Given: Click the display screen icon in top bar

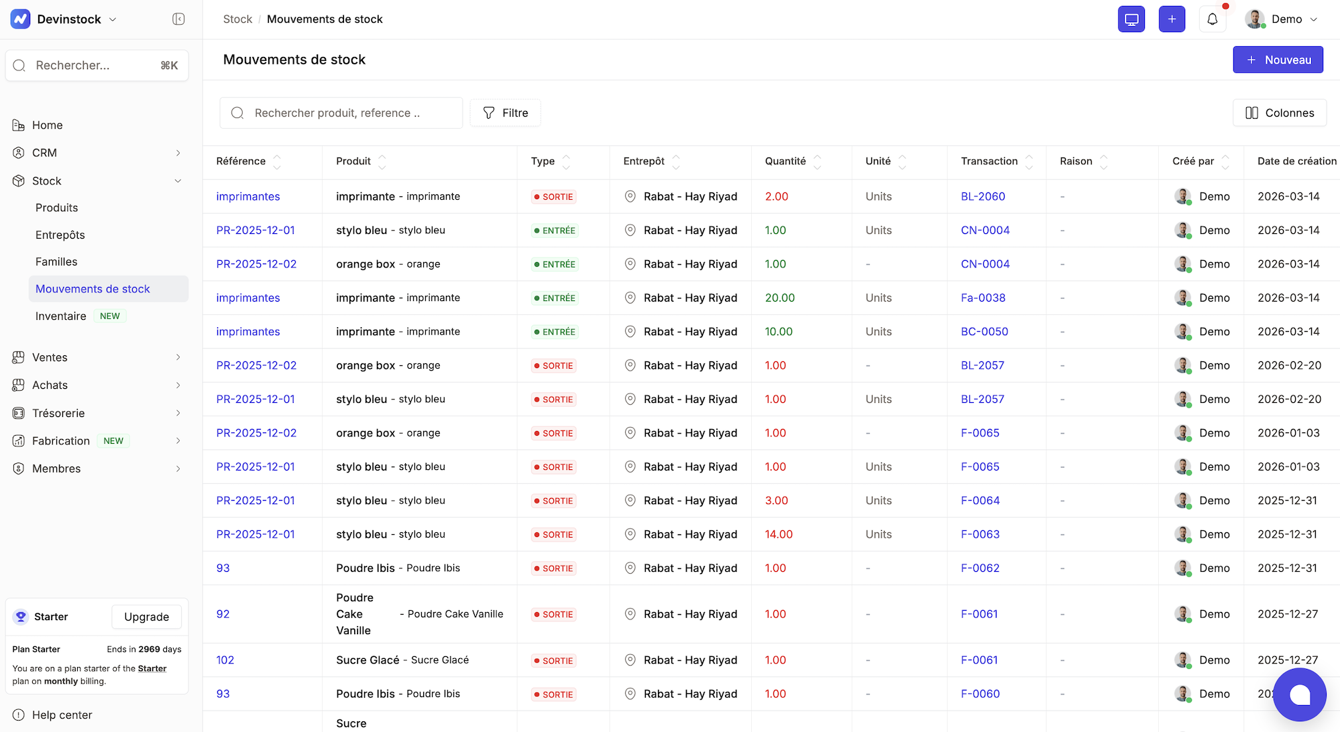Looking at the screenshot, I should tap(1131, 19).
